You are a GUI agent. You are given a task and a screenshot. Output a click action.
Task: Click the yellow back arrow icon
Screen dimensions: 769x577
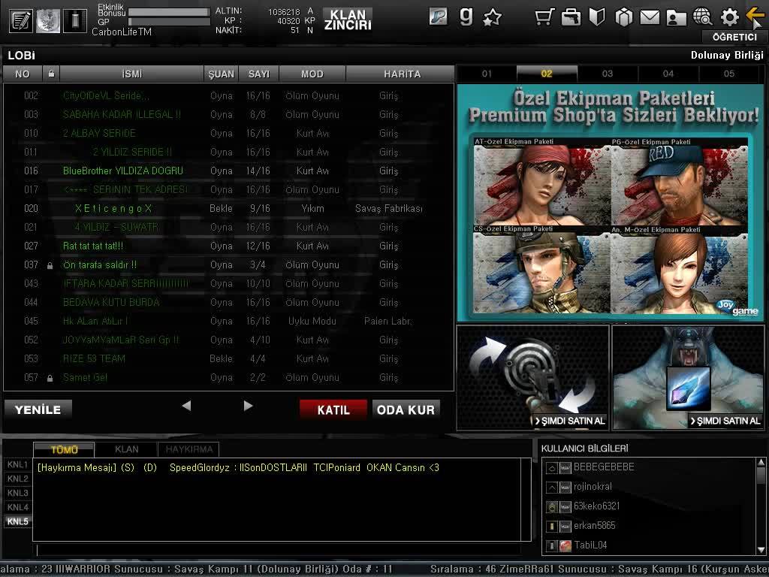tap(755, 15)
